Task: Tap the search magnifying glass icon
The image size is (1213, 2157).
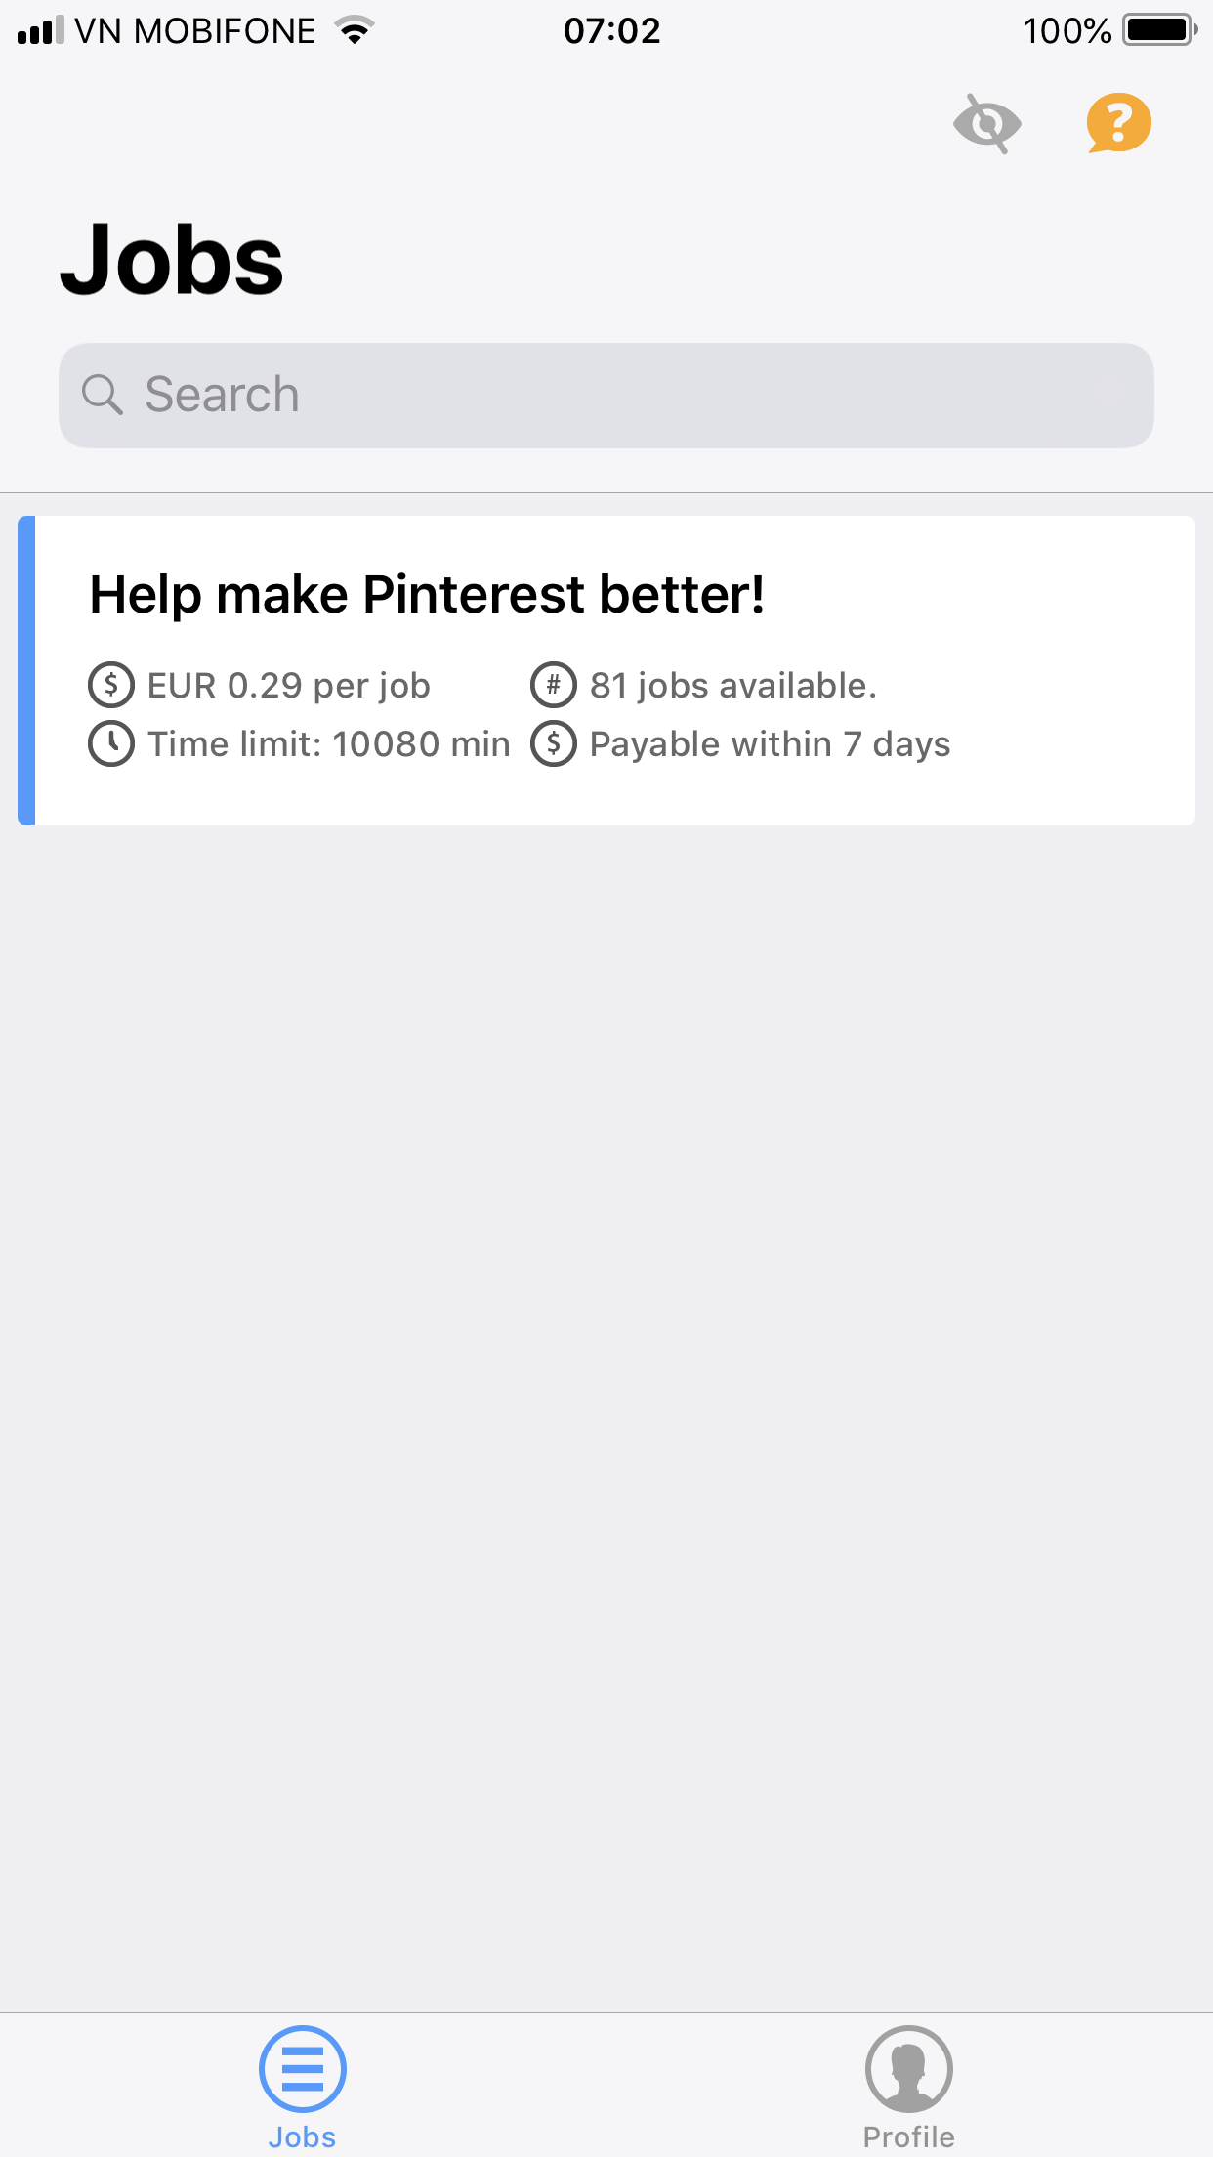Action: point(102,395)
